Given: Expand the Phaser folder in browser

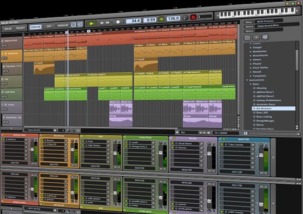Looking at the screenshot, I should tap(251, 64).
